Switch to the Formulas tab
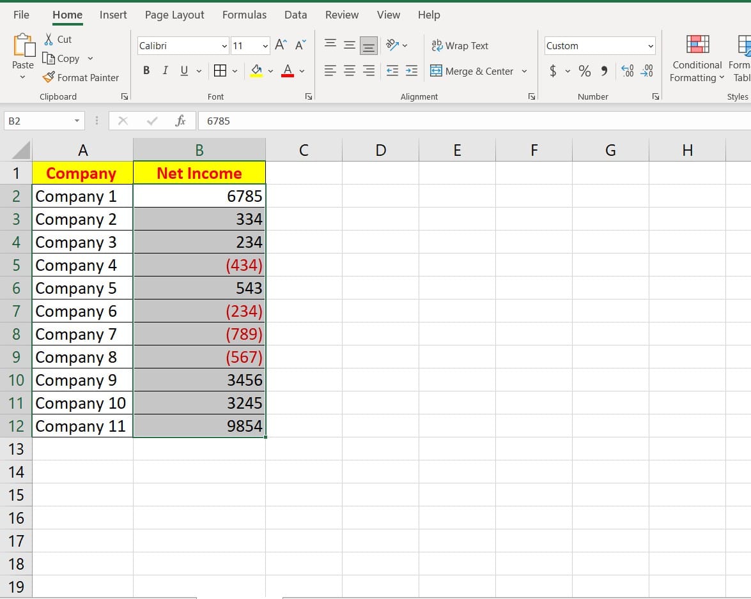The height and width of the screenshot is (599, 751). point(244,15)
